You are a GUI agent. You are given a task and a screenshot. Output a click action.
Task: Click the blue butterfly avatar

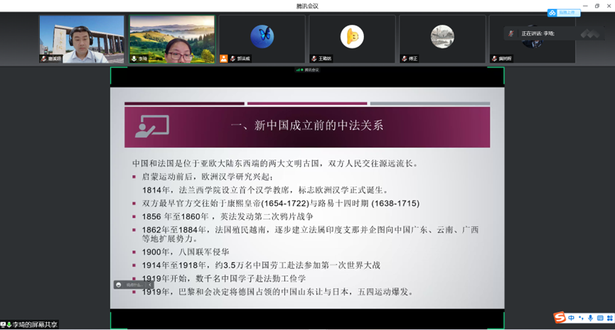pos(262,36)
